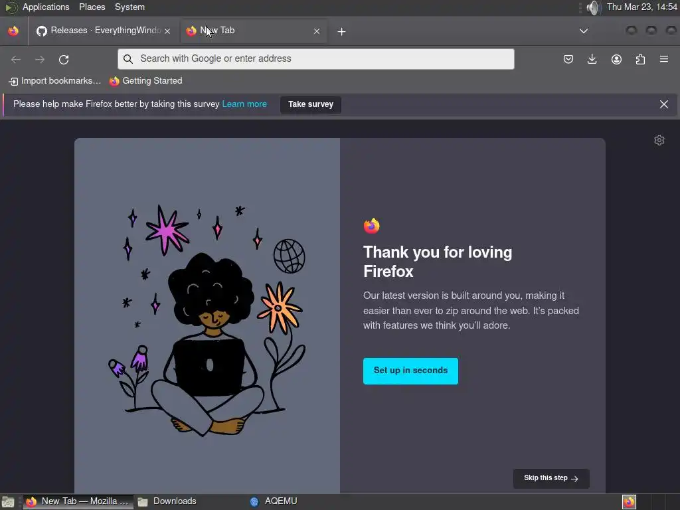Show the Downloads panel icon

(x=592, y=59)
